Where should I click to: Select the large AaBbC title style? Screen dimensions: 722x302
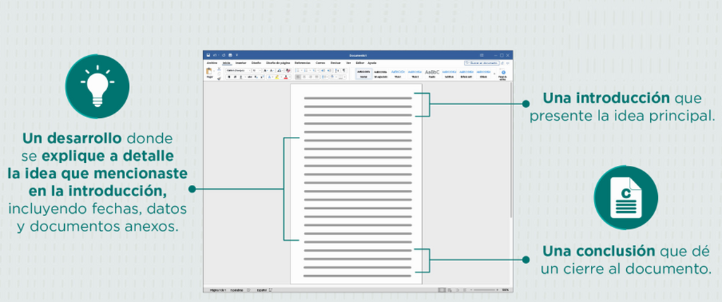click(x=432, y=73)
